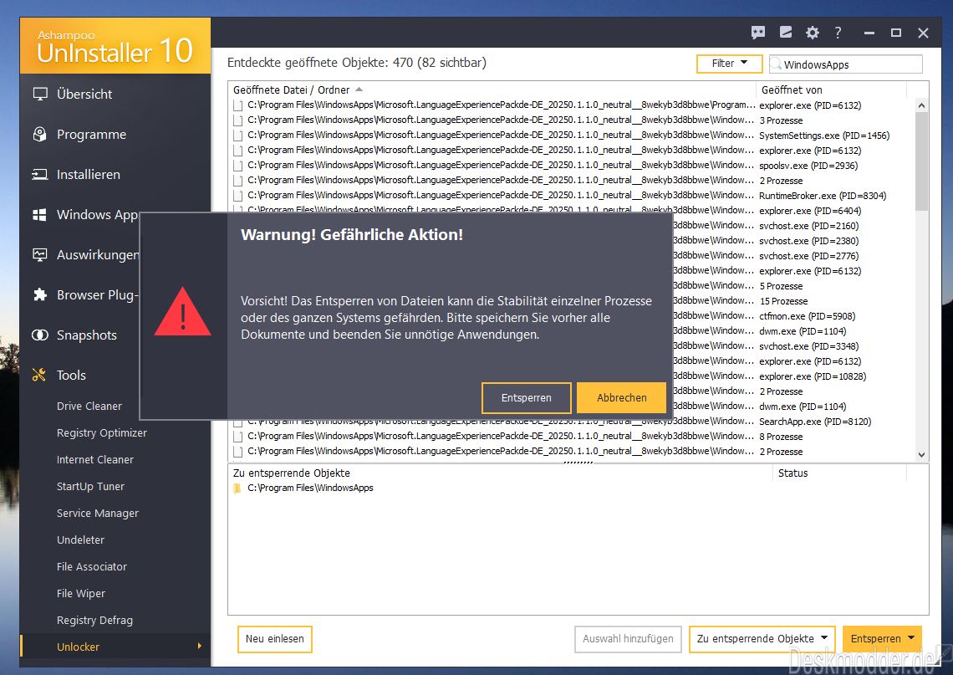Click the Geöffnet von column header
This screenshot has height=675, width=953.
click(x=792, y=90)
